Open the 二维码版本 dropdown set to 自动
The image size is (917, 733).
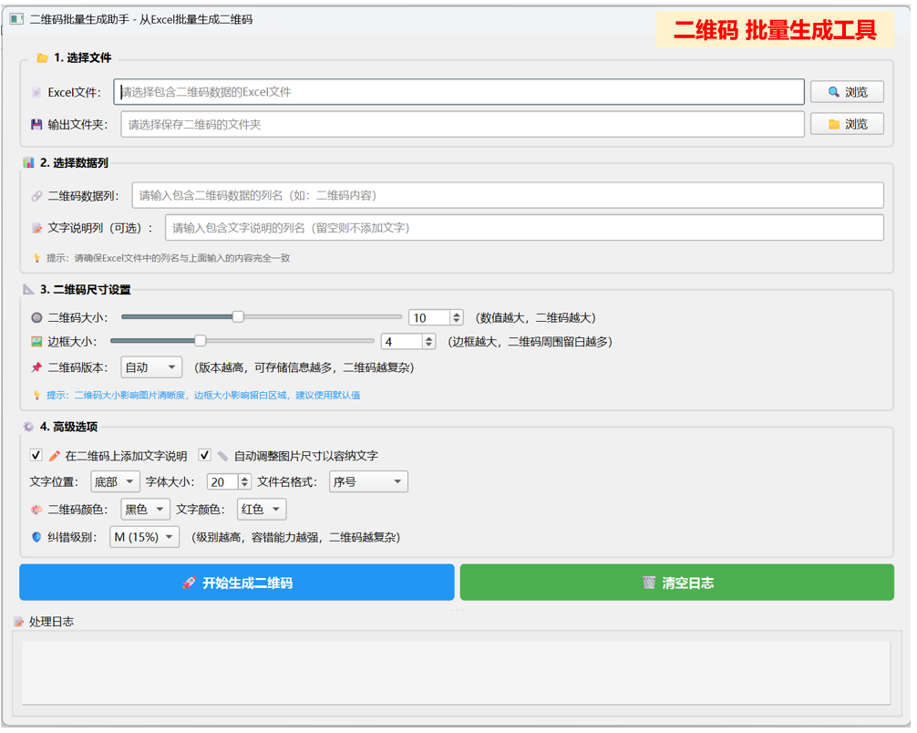pos(151,367)
